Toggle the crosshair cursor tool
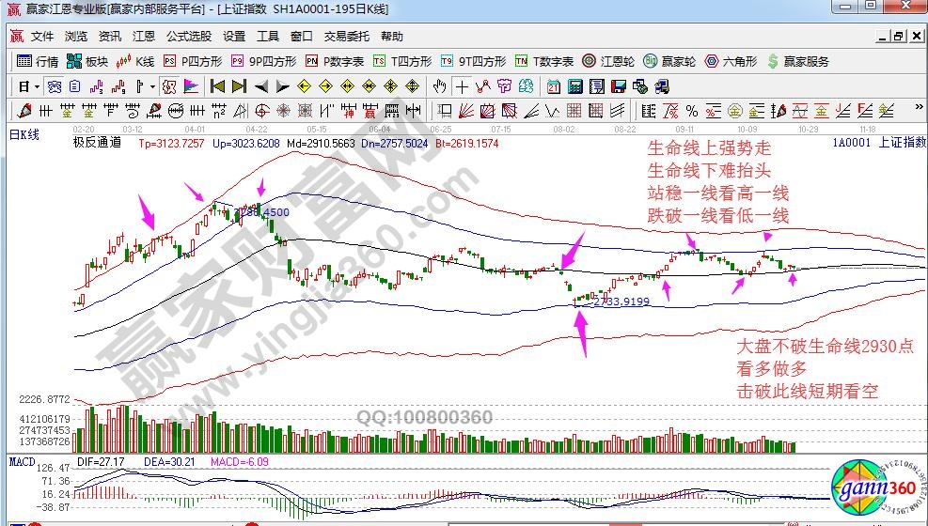928x526 pixels. click(462, 86)
